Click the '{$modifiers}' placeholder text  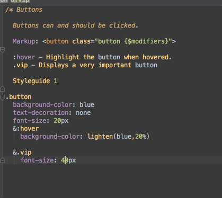coord(146,41)
